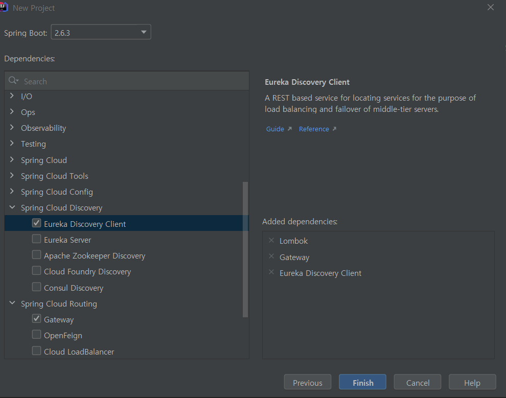This screenshot has height=398, width=506.
Task: Expand the Spring Cloud Config category
Action: coord(12,191)
